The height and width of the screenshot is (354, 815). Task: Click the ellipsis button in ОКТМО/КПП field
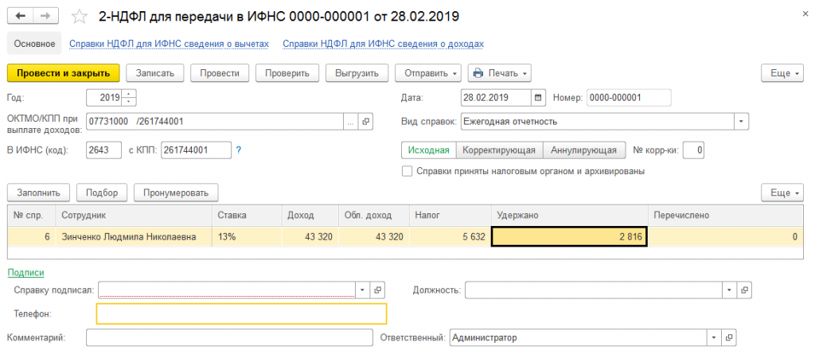coord(351,122)
